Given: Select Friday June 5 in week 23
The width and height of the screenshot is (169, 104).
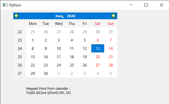Looking at the screenshot, I should coord(85,40).
